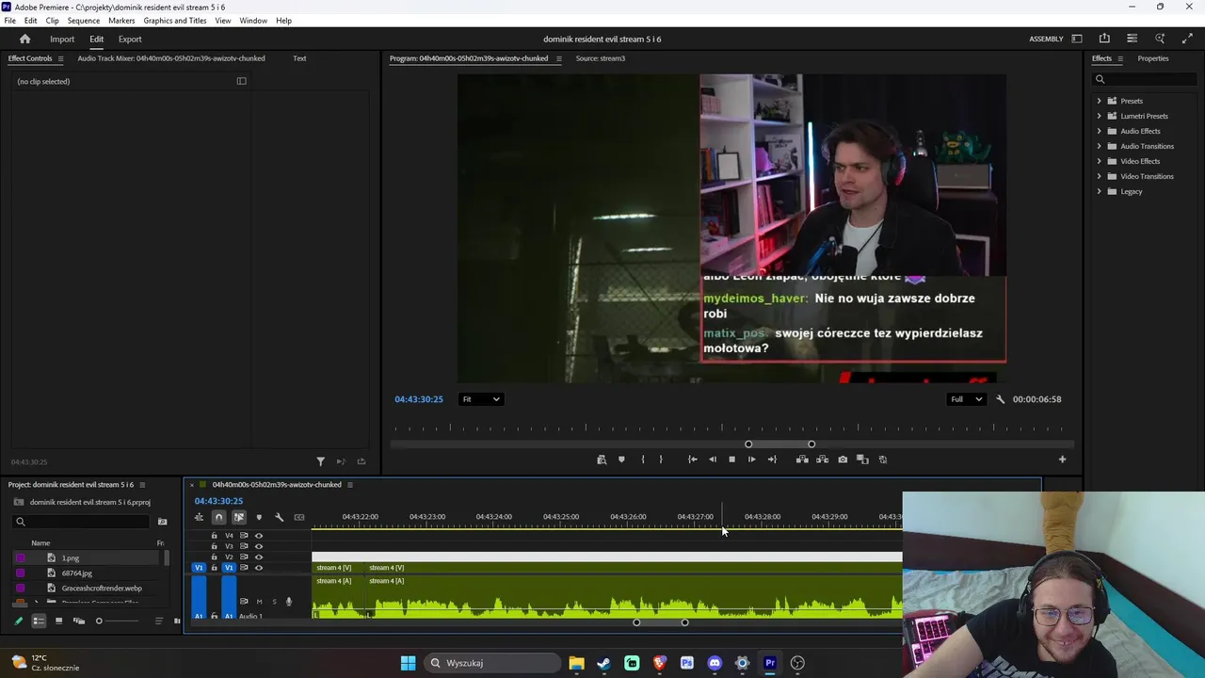Click the insert as nests toggle in Timeline
1205x678 pixels.
(199, 517)
